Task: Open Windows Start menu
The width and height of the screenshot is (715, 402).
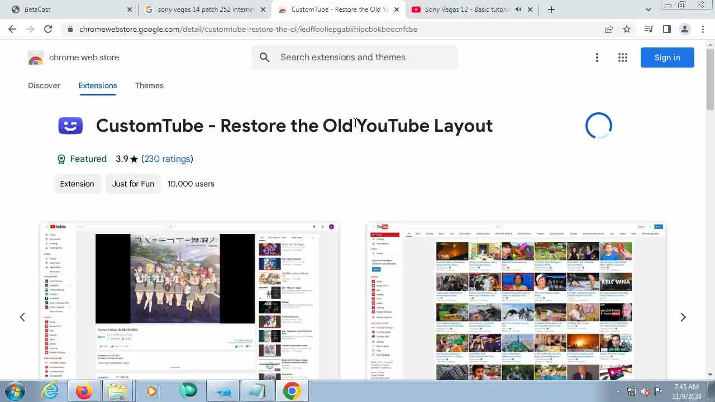Action: 14,391
